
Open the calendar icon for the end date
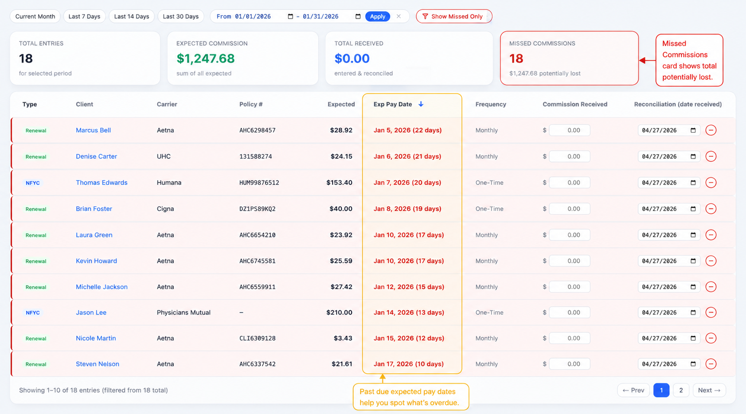(358, 16)
